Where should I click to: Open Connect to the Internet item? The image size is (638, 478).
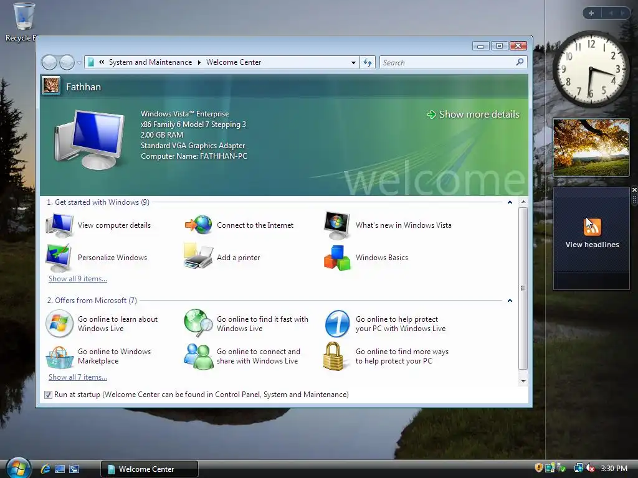[239, 225]
